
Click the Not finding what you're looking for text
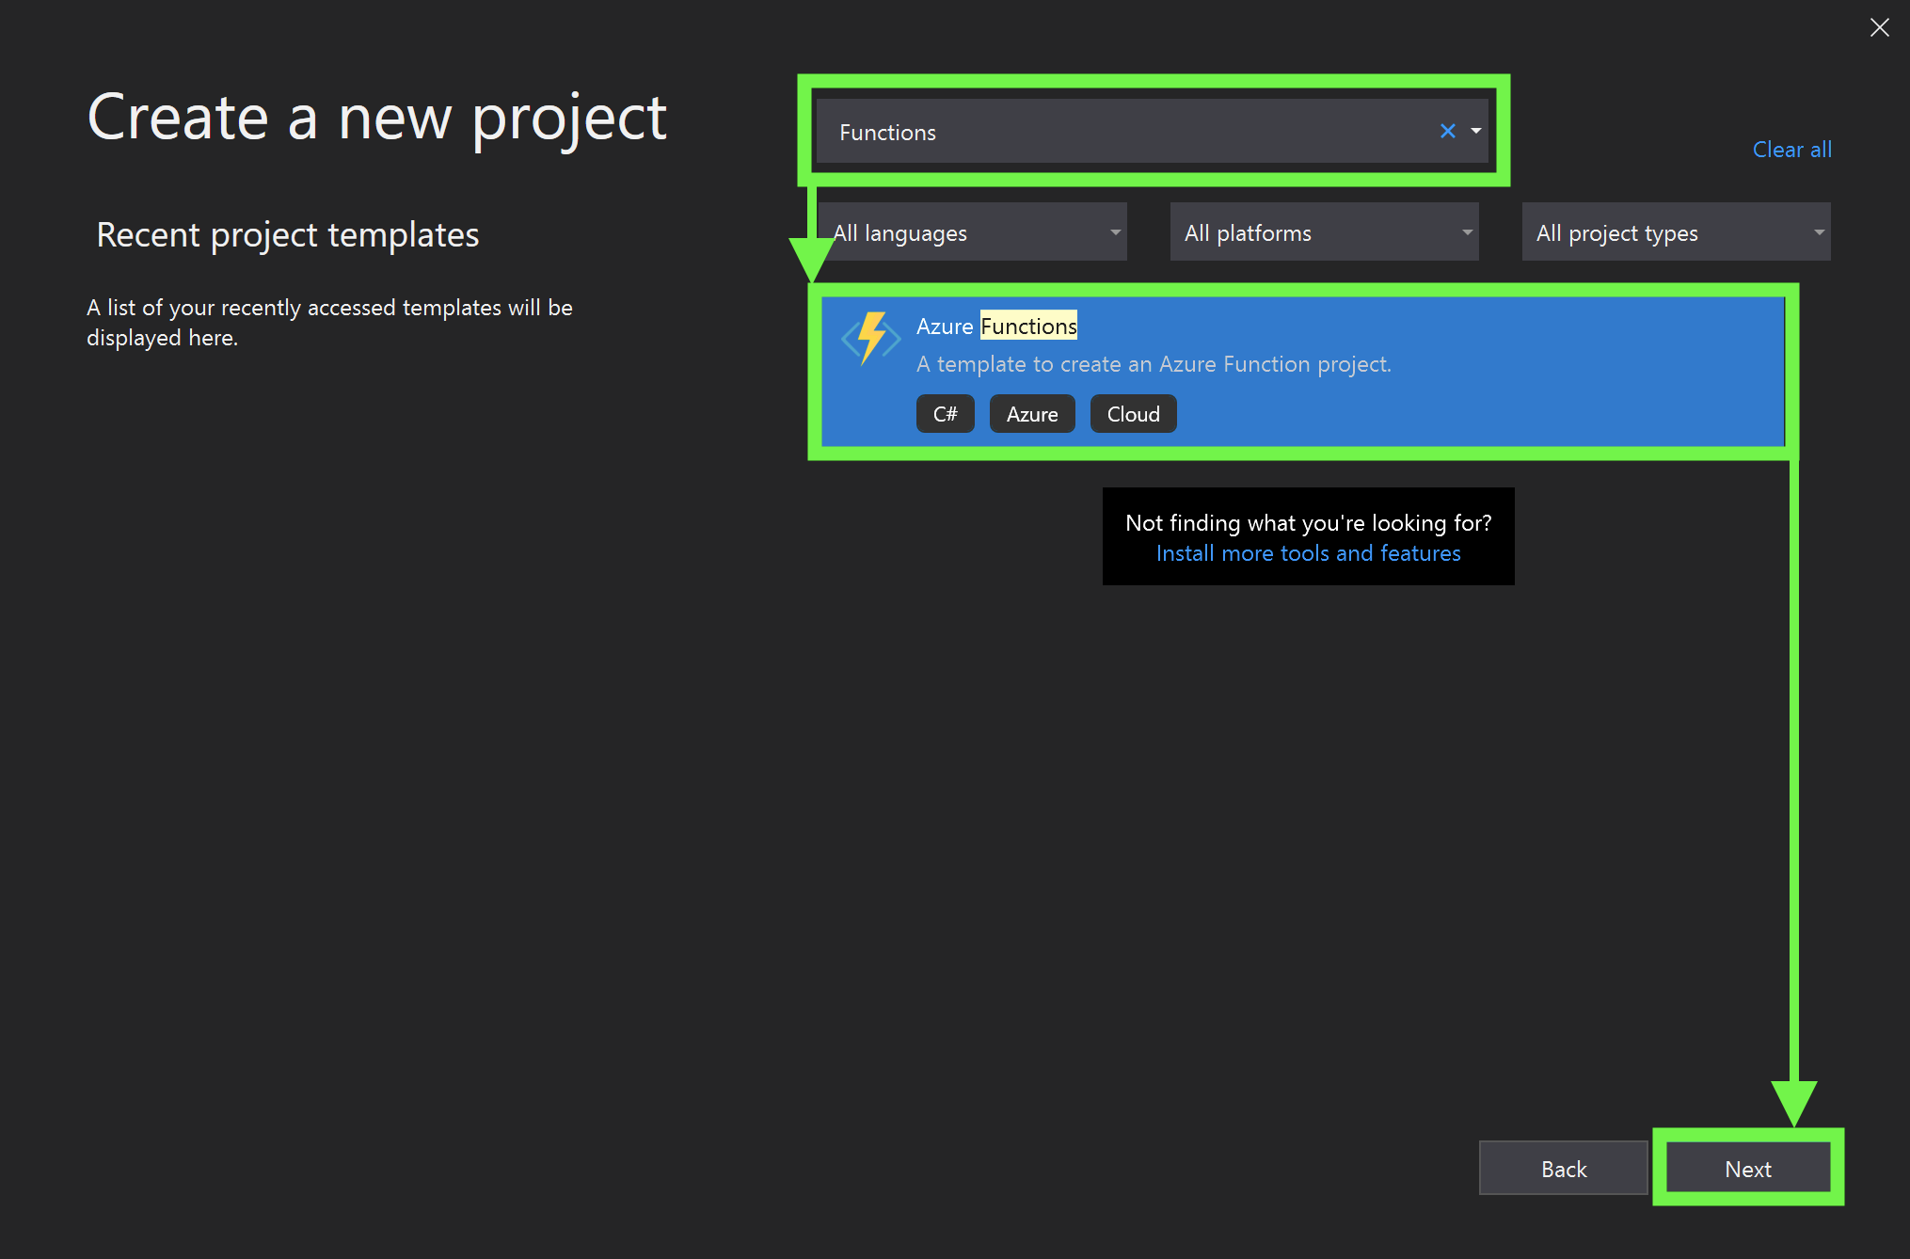click(1308, 523)
